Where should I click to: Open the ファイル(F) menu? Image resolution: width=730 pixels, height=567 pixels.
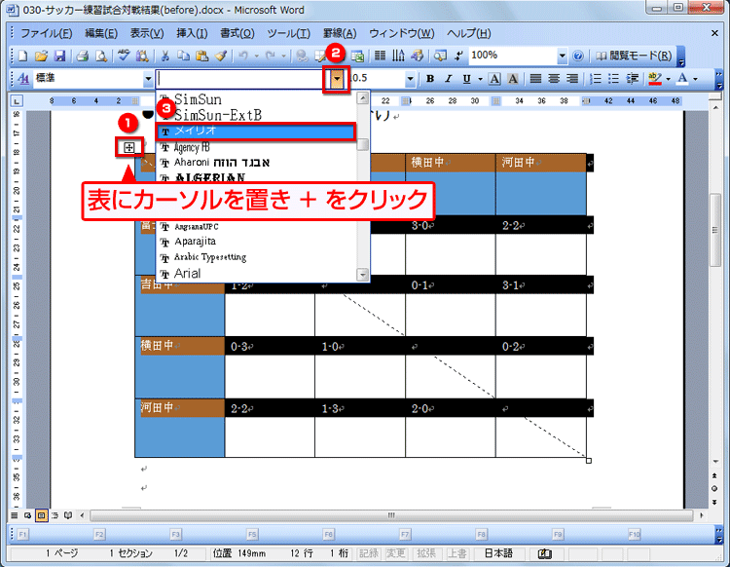(46, 33)
